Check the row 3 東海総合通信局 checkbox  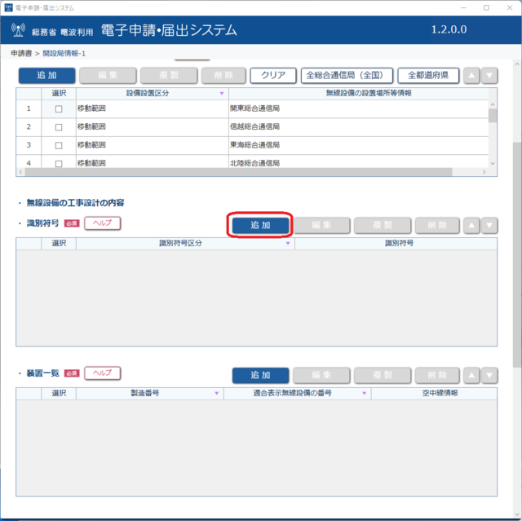tap(59, 145)
